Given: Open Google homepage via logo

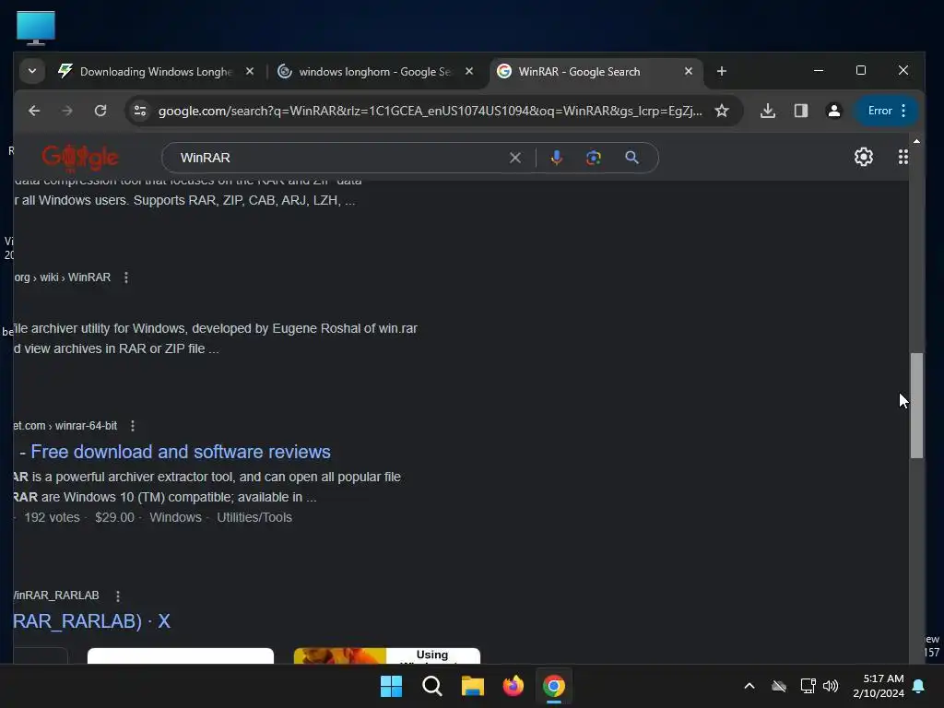Looking at the screenshot, I should [80, 159].
